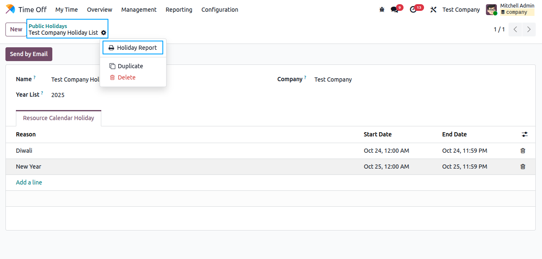The image size is (542, 259).
Task: Delete the Diwali holiday row
Action: [523, 151]
